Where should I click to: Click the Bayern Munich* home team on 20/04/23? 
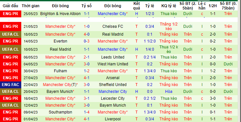point(60,92)
